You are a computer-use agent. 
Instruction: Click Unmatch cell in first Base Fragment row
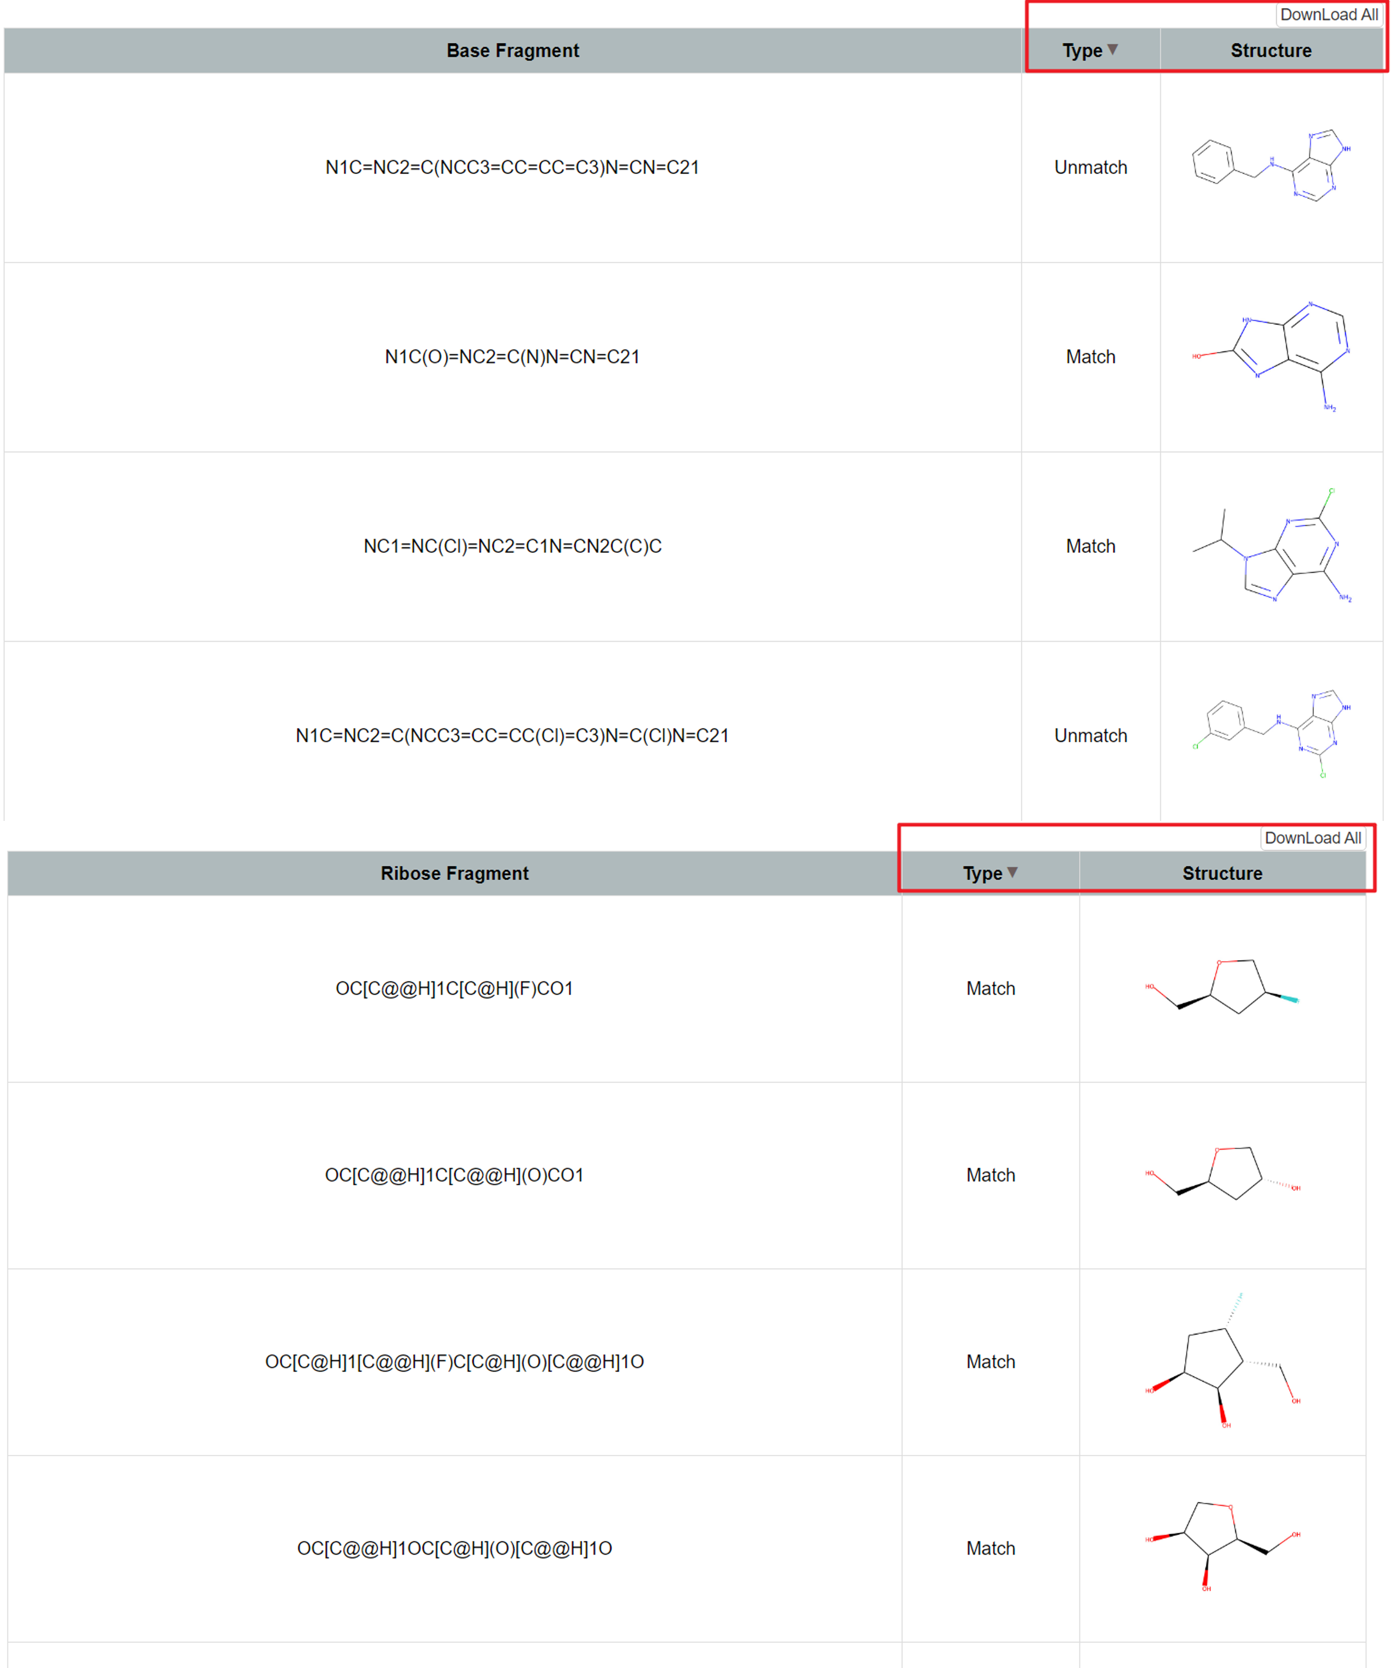point(1090,167)
